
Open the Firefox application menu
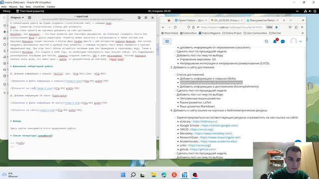[x=302, y=27]
